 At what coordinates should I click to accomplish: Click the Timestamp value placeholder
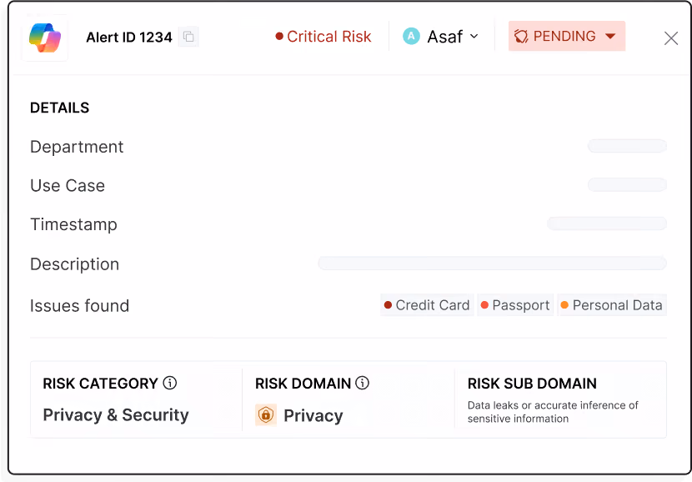tap(607, 223)
